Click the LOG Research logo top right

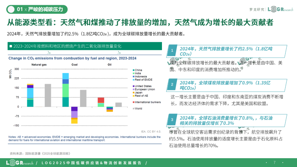(x=280, y=9)
